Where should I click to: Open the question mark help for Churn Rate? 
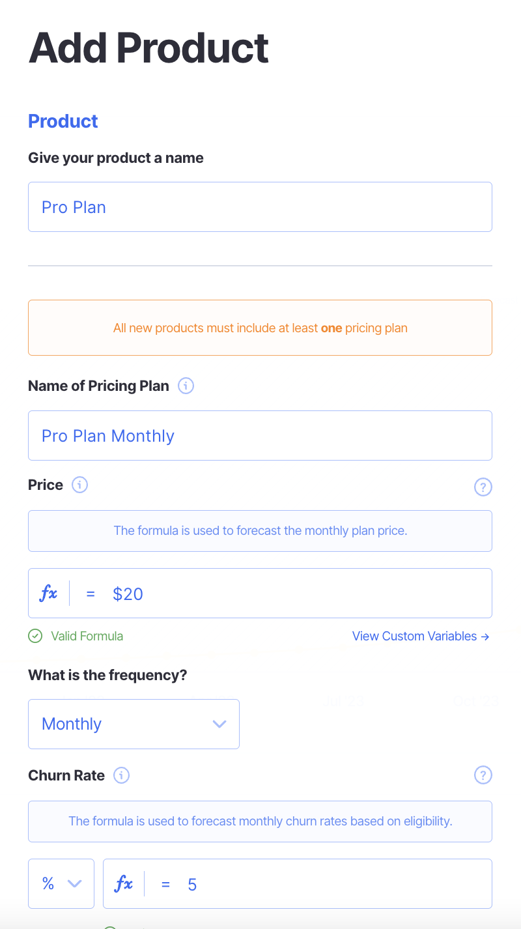[x=483, y=775]
